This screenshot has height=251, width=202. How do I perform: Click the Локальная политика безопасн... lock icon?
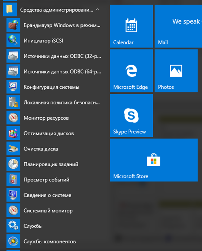coord(13,102)
